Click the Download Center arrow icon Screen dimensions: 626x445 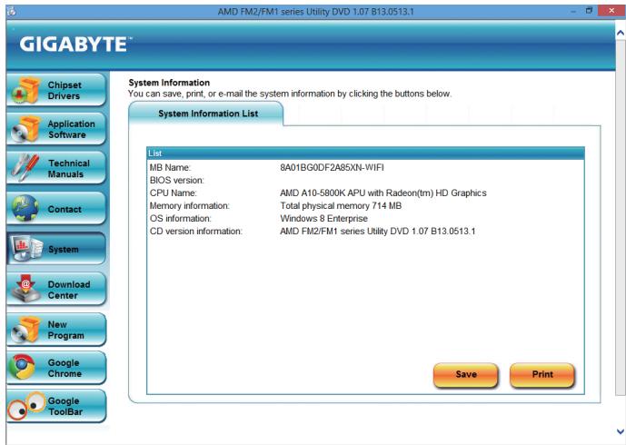tap(26, 289)
